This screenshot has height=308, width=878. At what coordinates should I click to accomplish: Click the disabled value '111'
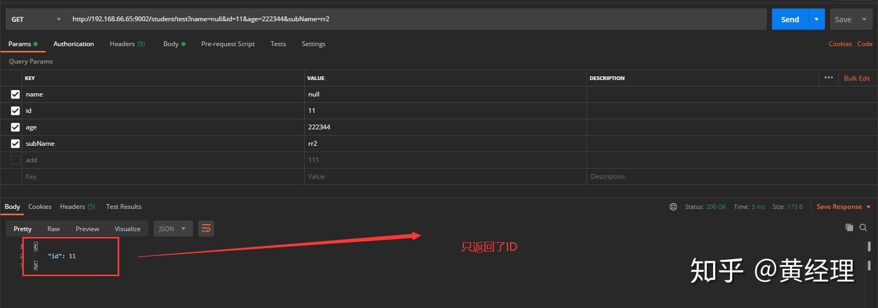click(x=445, y=160)
